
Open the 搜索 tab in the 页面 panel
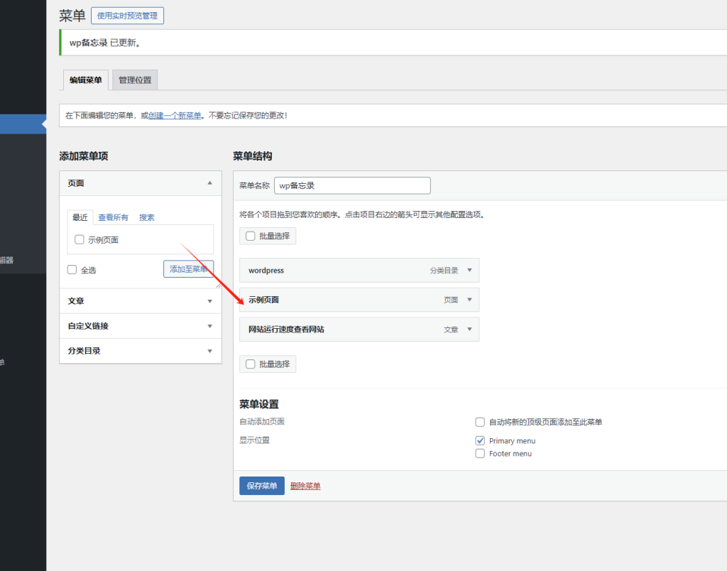147,217
